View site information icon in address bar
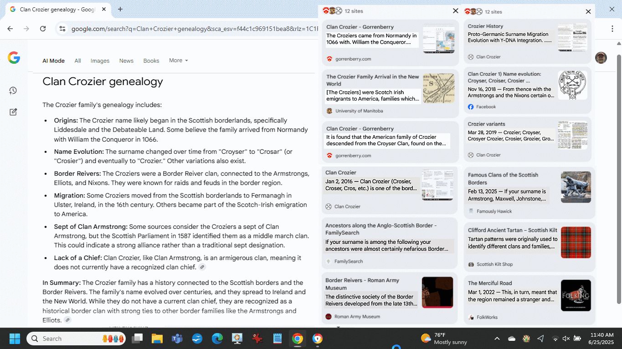Viewport: 622px width, 349px height. tap(63, 29)
